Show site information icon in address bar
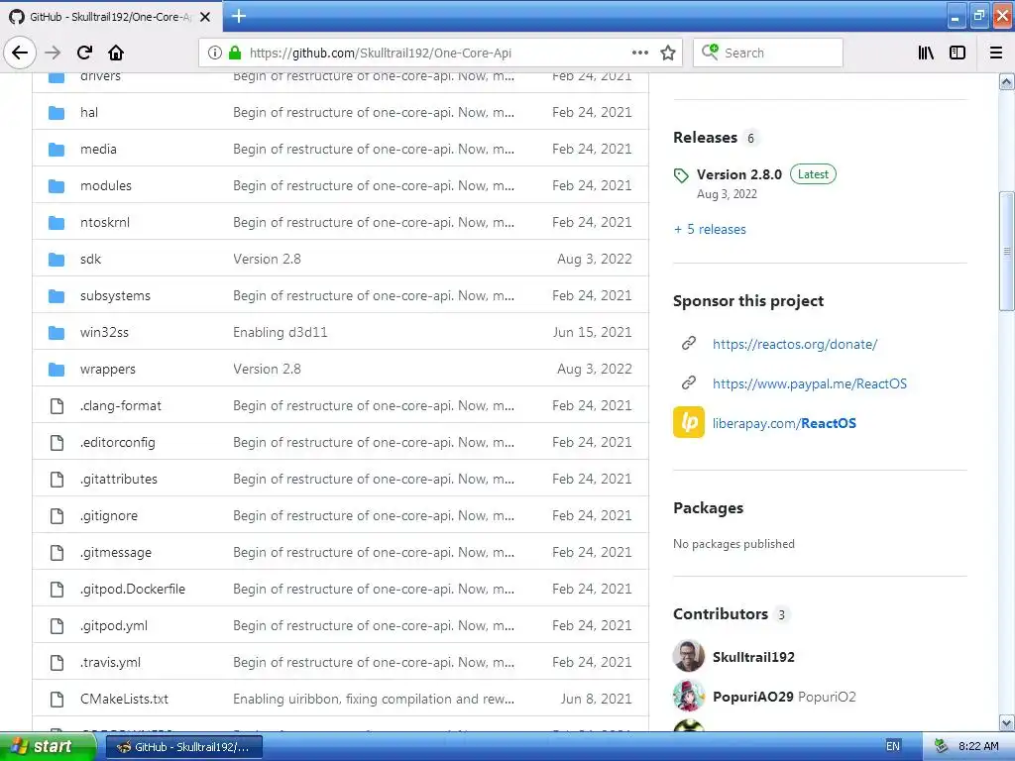 pos(215,54)
